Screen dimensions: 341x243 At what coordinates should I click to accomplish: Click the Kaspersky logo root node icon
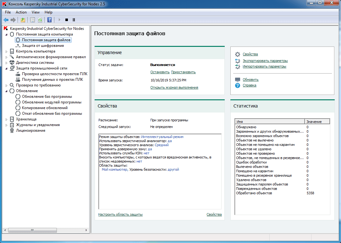[x=6, y=29]
